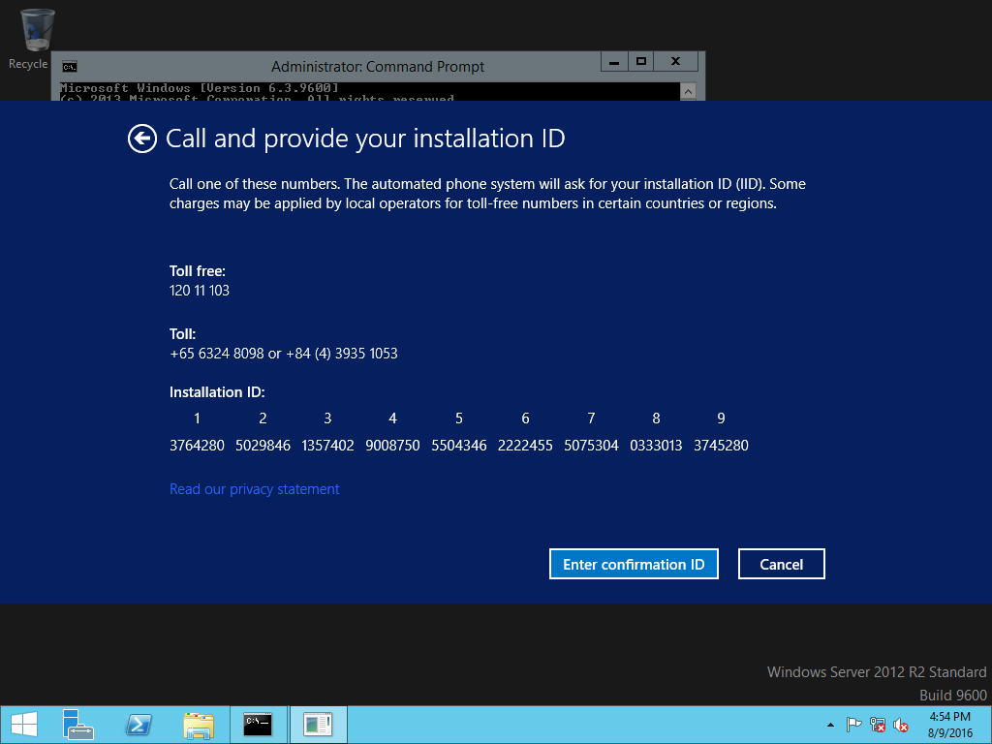Cancel the phone activation dialog
The image size is (992, 744).
(781, 564)
